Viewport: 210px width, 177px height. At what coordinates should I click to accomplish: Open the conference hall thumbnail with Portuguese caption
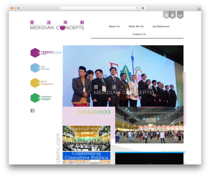87,139
